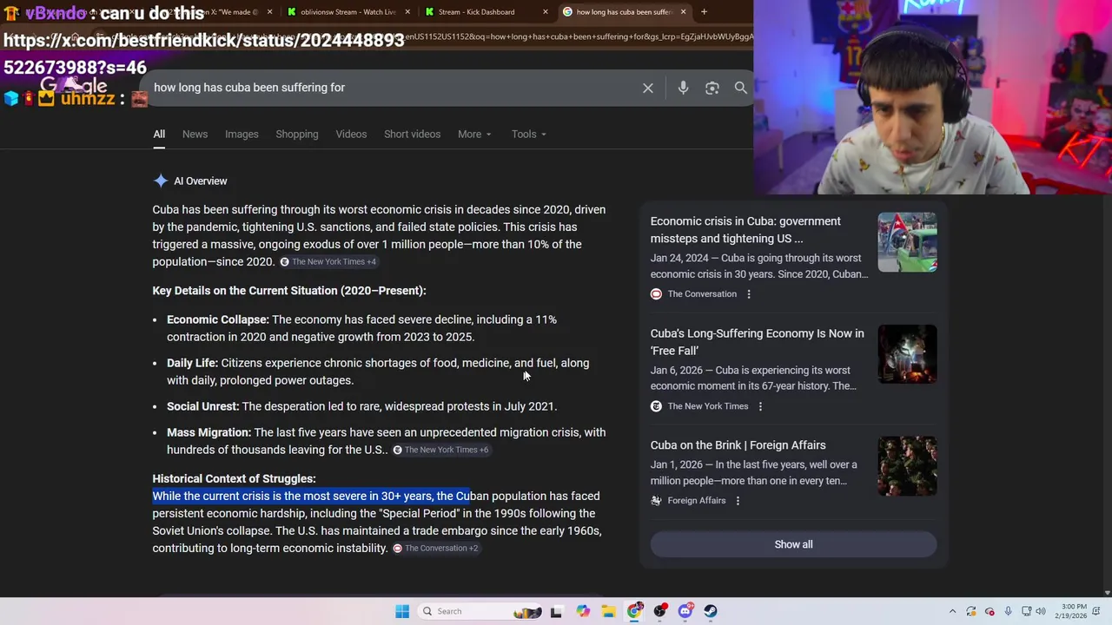
Task: Open the dark street scene thumbnail
Action: [907, 354]
